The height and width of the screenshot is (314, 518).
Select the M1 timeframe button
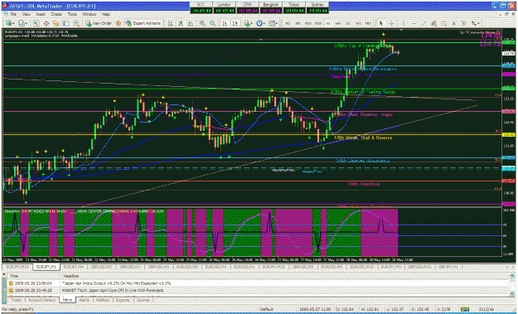coord(288,23)
